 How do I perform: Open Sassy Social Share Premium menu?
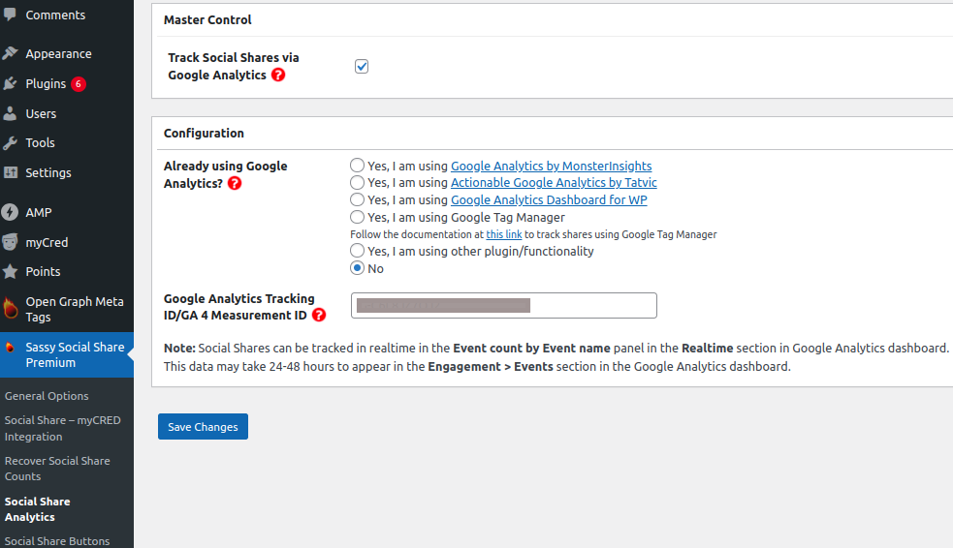pos(67,354)
